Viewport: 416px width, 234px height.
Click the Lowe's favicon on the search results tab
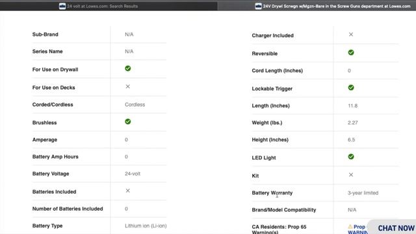62,6
